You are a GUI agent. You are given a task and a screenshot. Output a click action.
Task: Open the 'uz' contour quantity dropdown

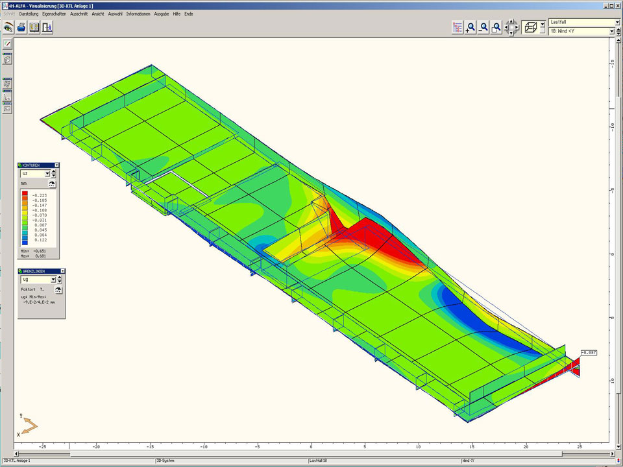(47, 174)
